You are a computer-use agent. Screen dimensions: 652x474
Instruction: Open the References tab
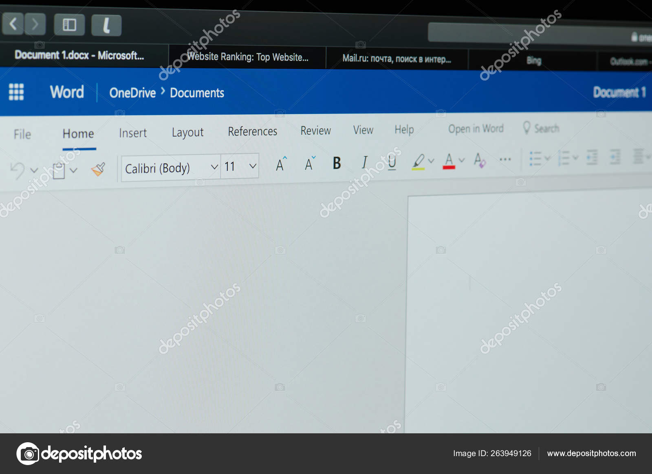tap(253, 131)
